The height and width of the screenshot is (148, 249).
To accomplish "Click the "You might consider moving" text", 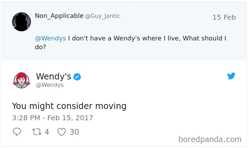I will [x=69, y=106].
